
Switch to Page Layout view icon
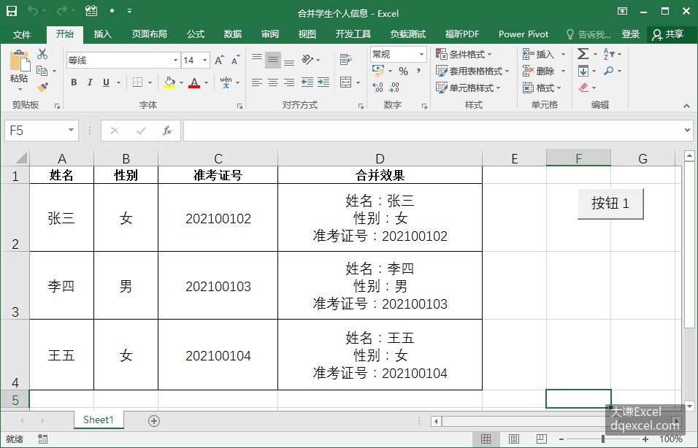pos(514,439)
